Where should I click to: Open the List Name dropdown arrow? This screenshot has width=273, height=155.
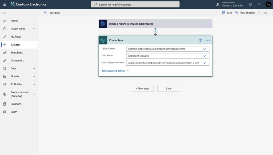(204, 56)
